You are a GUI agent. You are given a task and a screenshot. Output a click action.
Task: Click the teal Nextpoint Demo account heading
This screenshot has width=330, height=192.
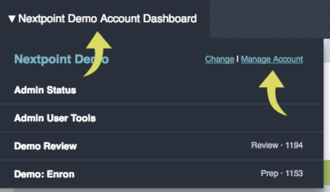pos(61,59)
